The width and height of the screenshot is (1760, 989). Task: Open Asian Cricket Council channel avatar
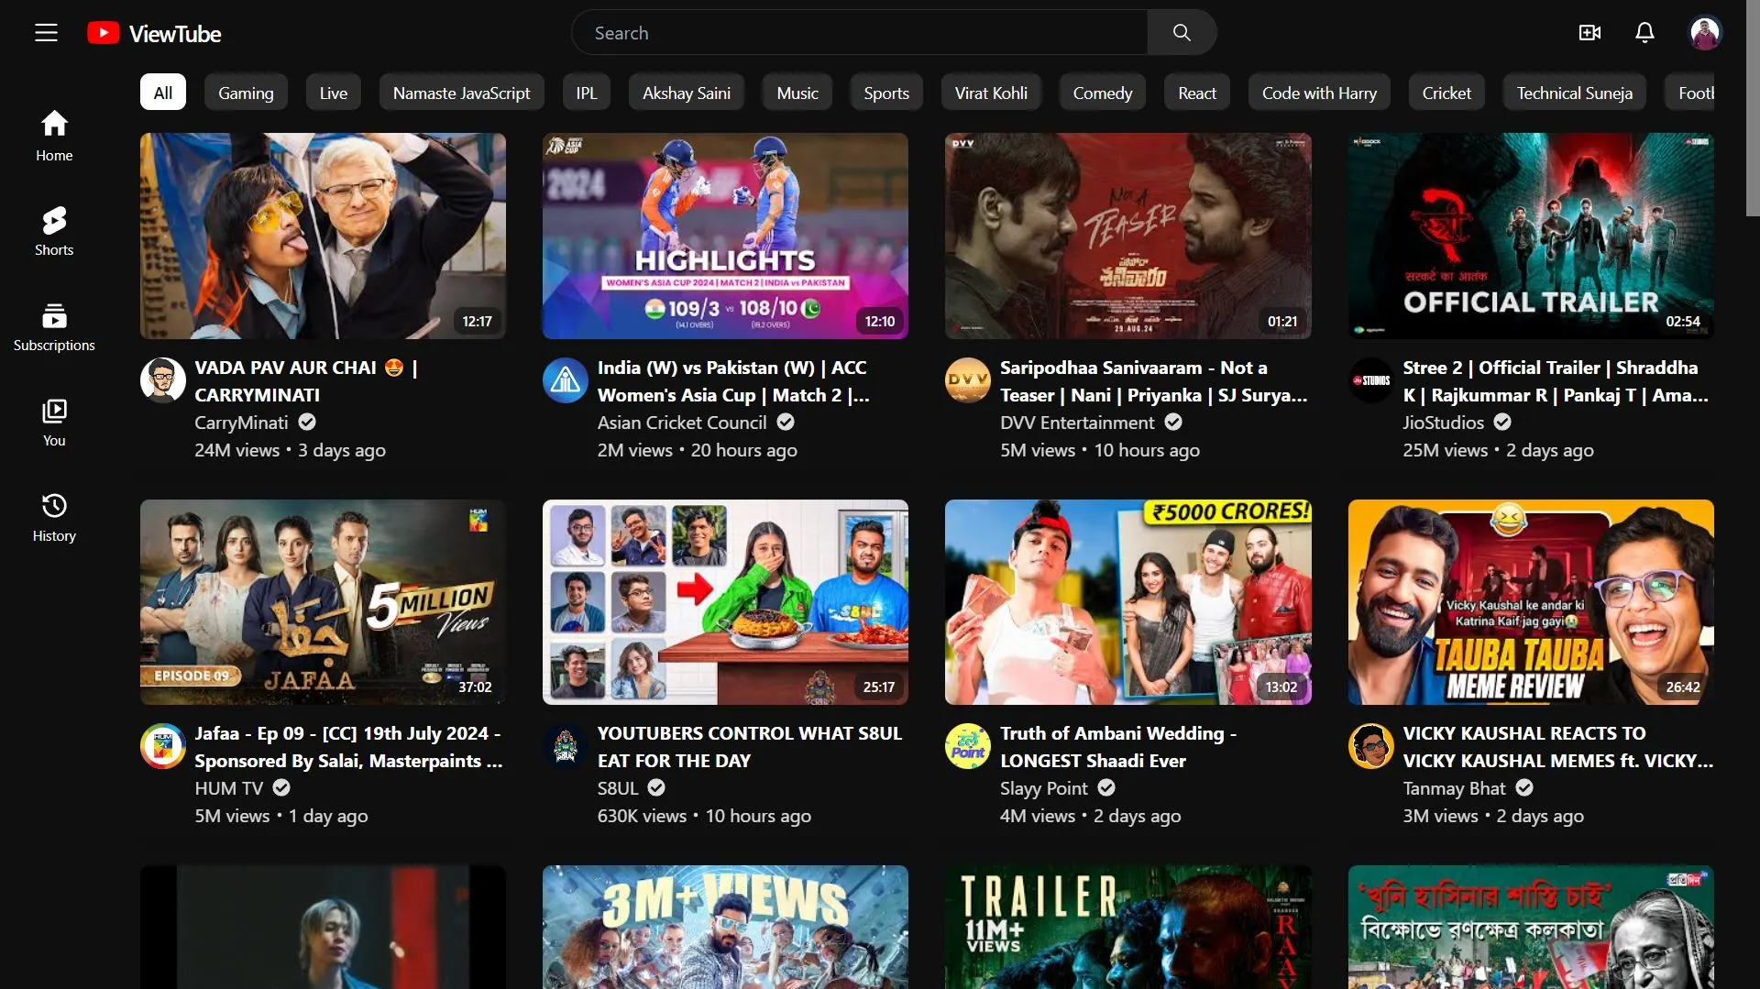click(x=566, y=380)
